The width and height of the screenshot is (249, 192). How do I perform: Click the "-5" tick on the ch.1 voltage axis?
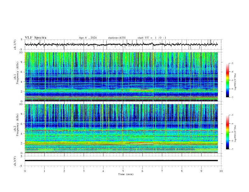point(21,50)
